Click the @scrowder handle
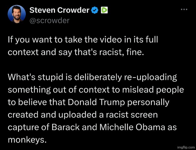Screen dimensions: 196x150 click(x=49, y=20)
